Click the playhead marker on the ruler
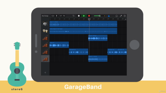Screen dimensions: 166x93 (89, 19)
